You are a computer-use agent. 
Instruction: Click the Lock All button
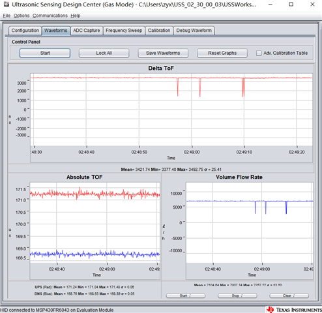pos(104,53)
